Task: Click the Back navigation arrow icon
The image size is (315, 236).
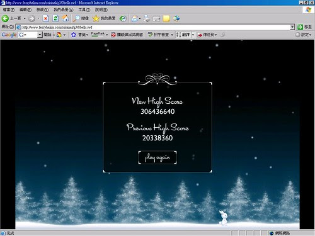Action: [5, 18]
